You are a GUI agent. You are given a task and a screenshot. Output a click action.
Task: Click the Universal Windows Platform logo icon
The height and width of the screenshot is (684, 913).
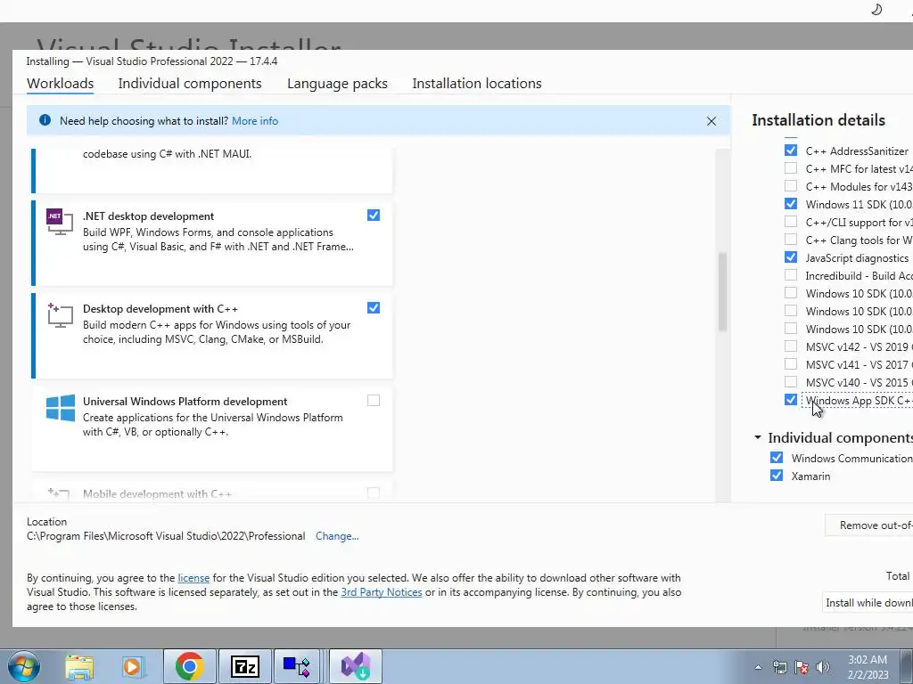60,408
